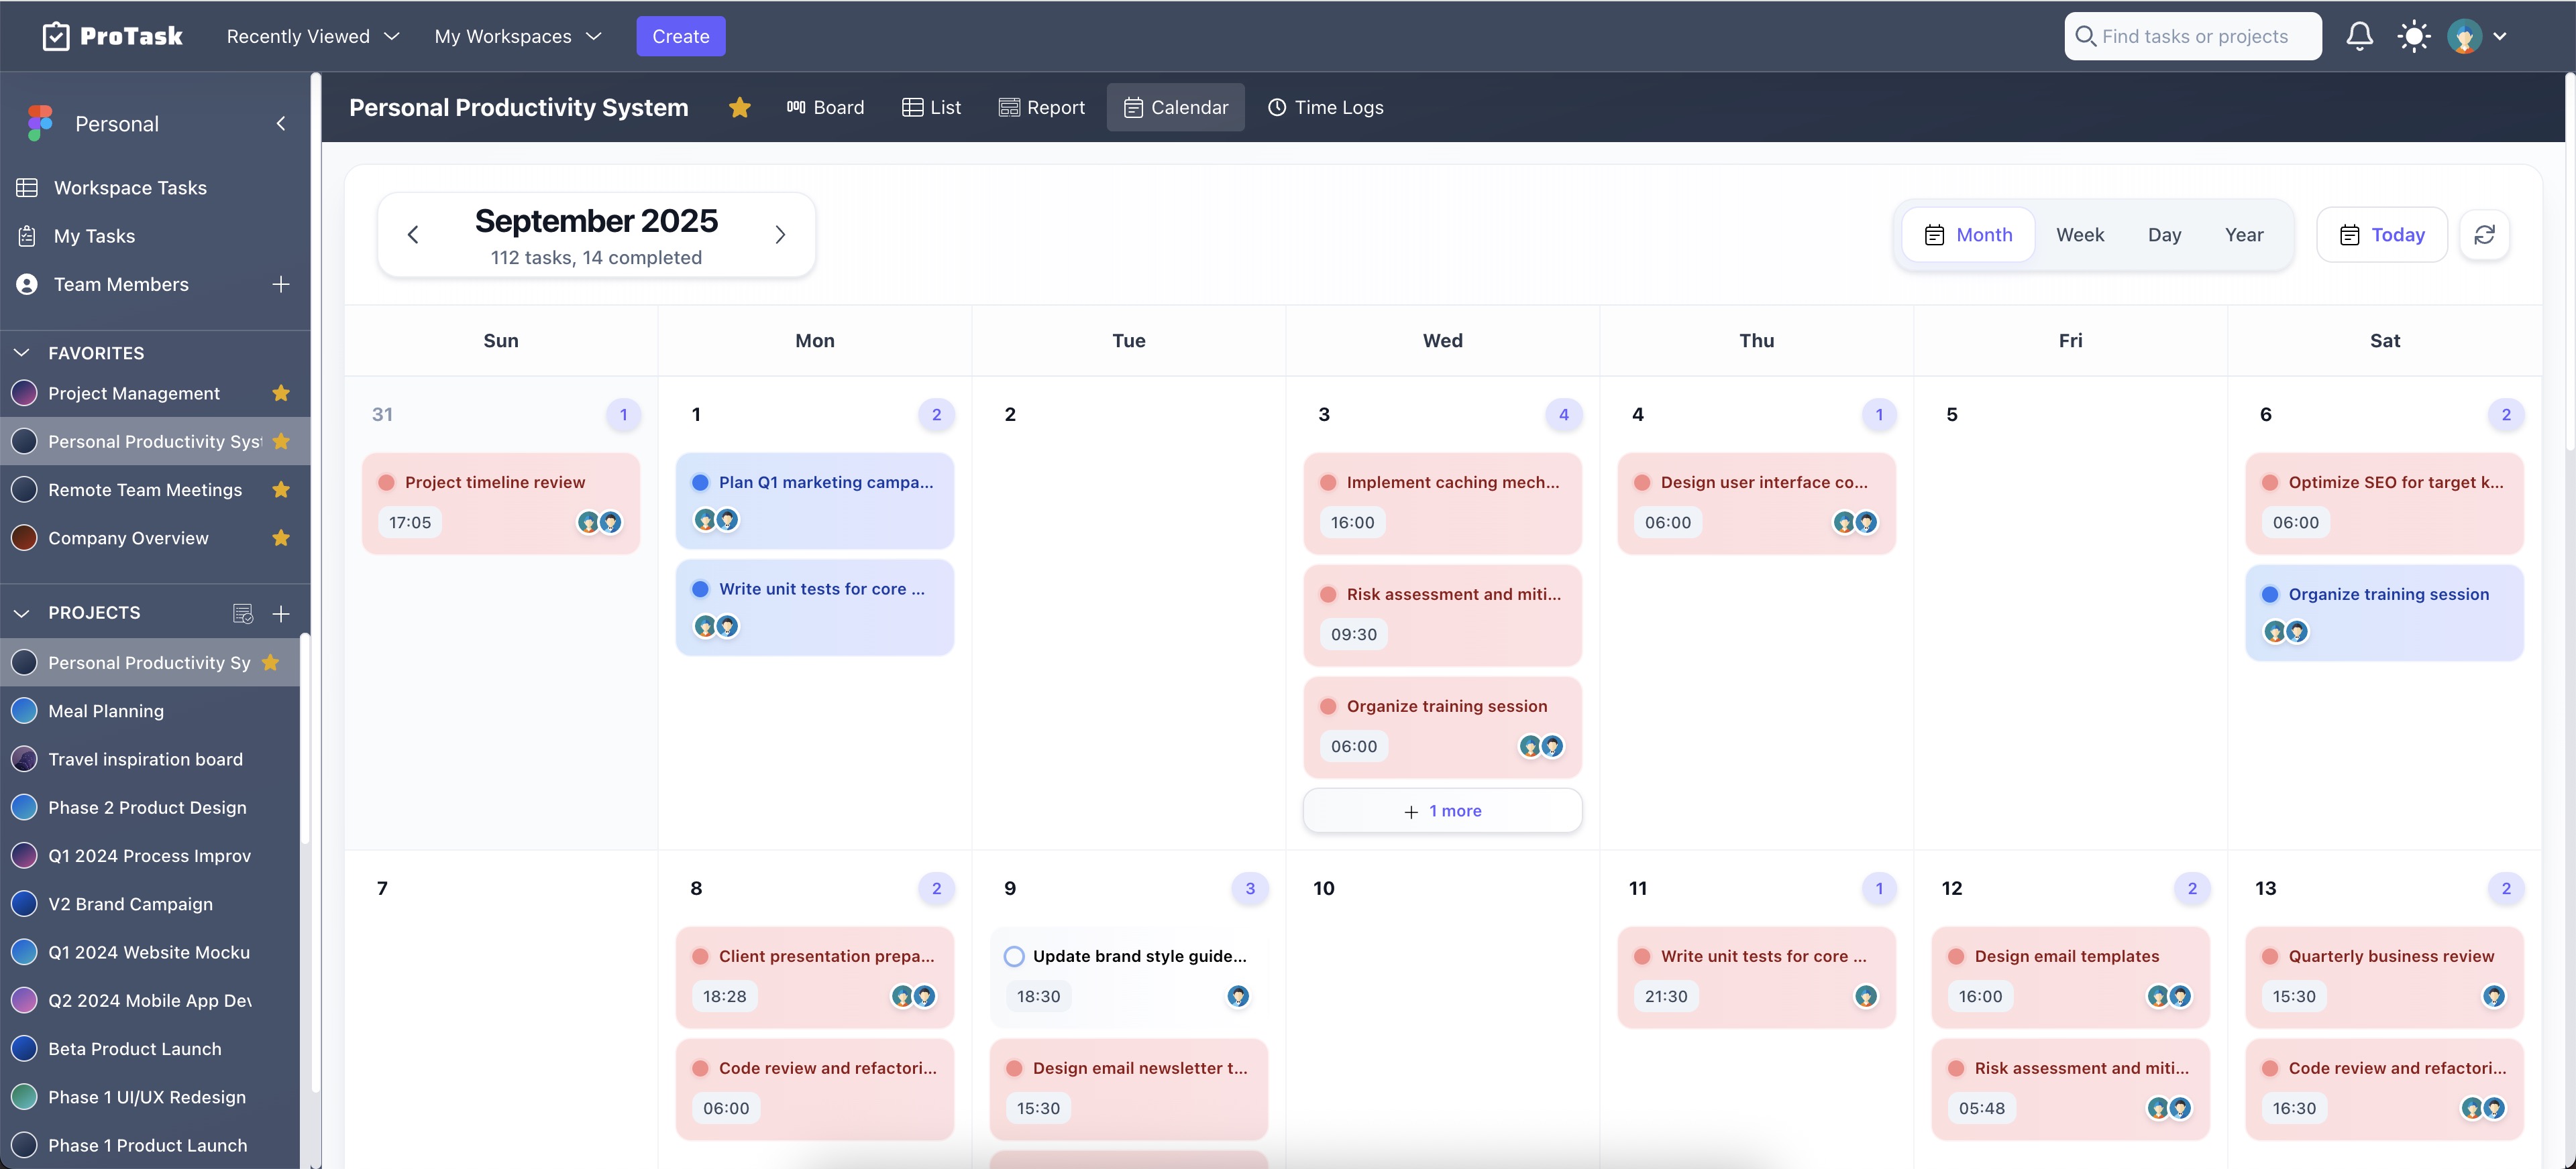This screenshot has height=1169, width=2576.
Task: Toggle the theme with the sun icon
Action: 2414,35
